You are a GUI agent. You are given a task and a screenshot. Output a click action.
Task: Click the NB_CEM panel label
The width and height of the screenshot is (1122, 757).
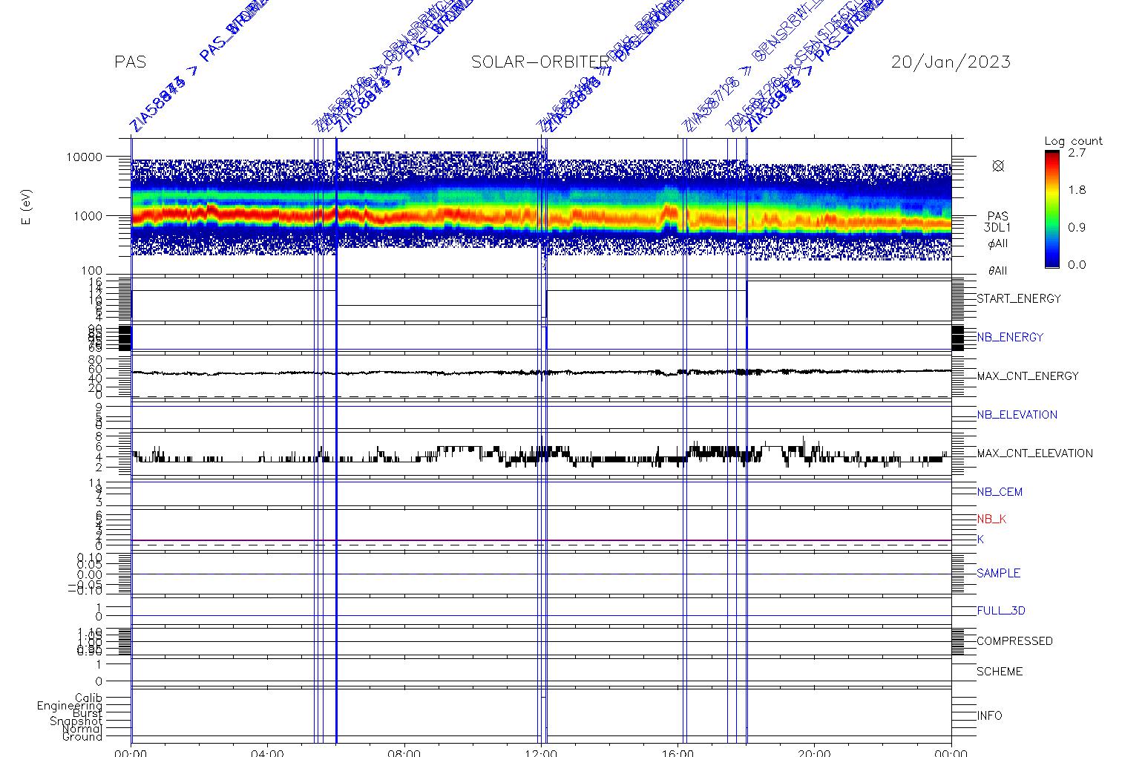click(x=1000, y=492)
